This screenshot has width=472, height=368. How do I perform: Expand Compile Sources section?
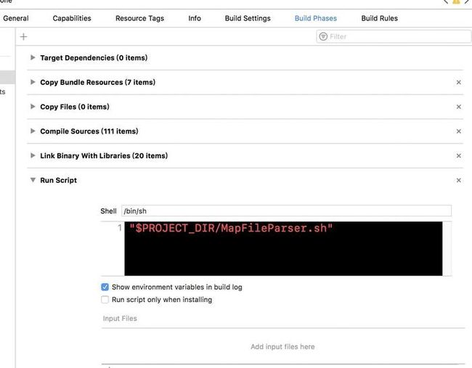(33, 131)
